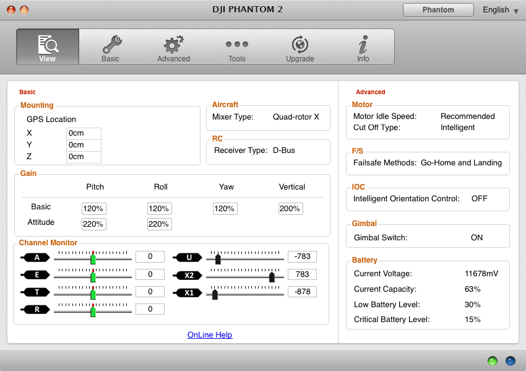Click the 63% current capacity value

point(473,289)
